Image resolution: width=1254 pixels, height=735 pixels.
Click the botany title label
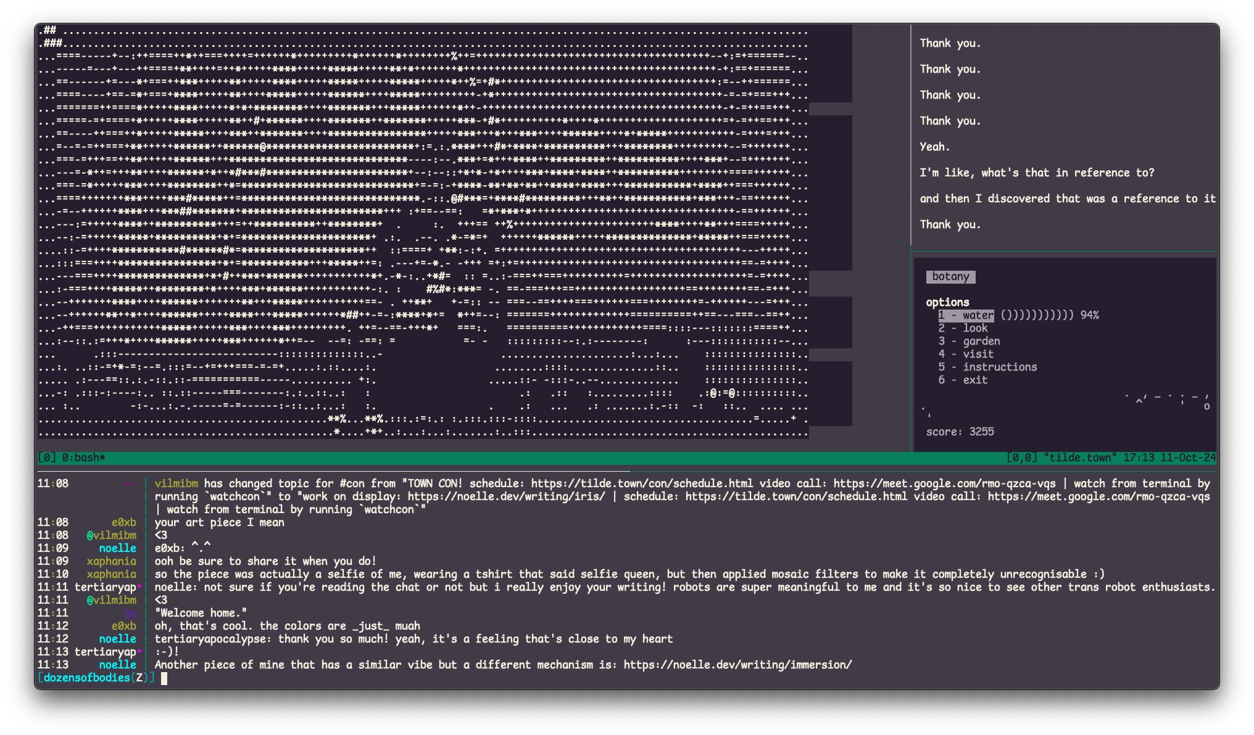click(x=950, y=277)
